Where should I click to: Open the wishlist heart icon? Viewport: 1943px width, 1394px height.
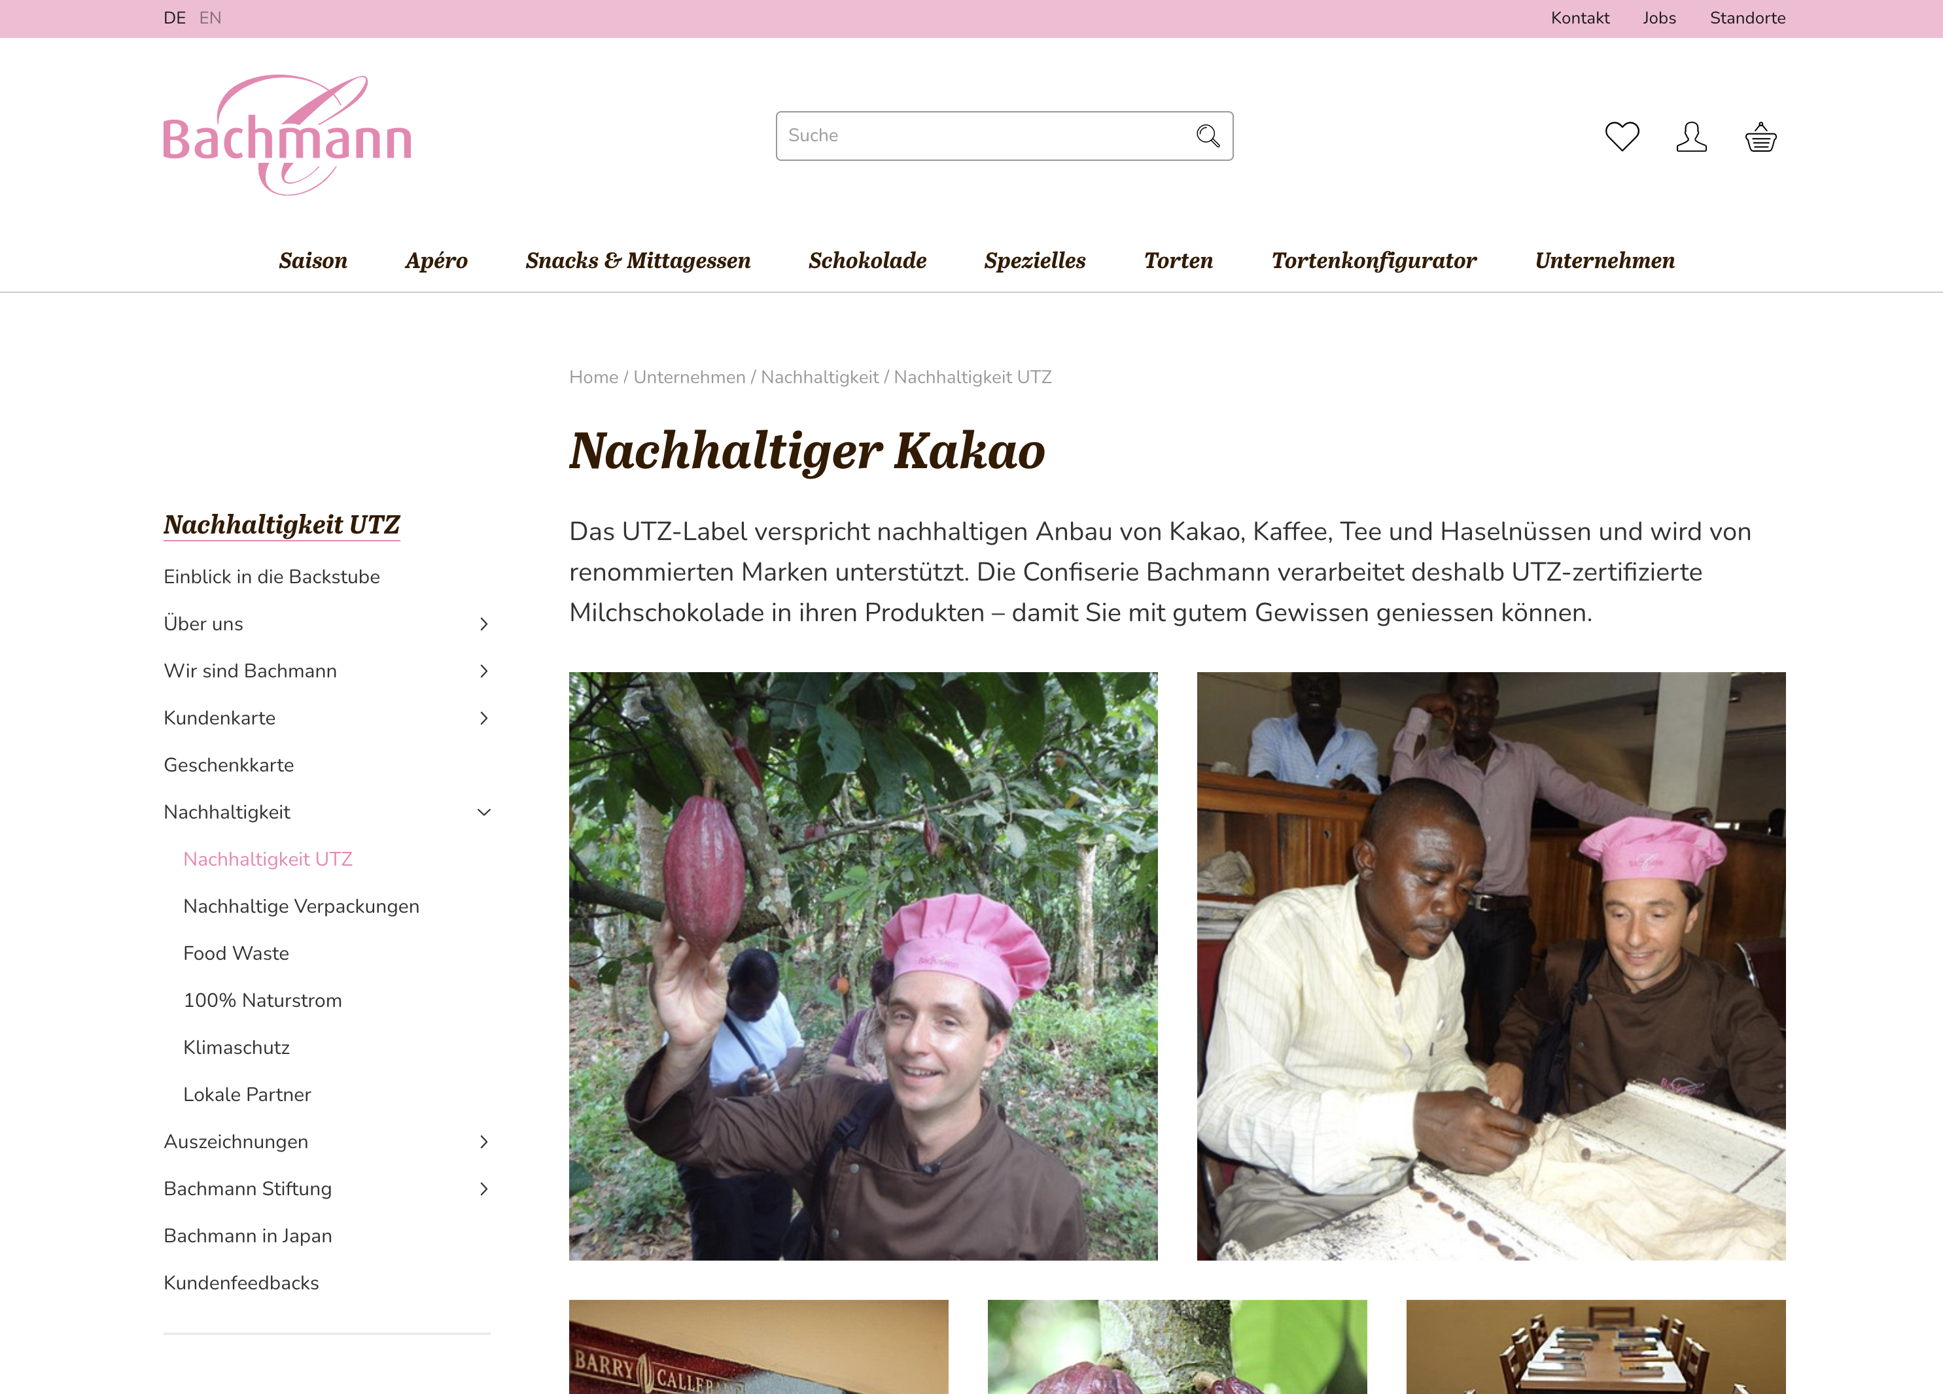(1622, 136)
